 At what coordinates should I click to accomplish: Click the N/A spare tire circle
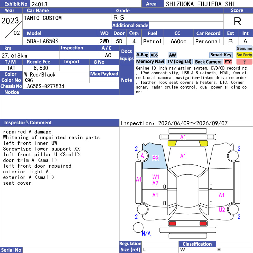pos(138,227)
